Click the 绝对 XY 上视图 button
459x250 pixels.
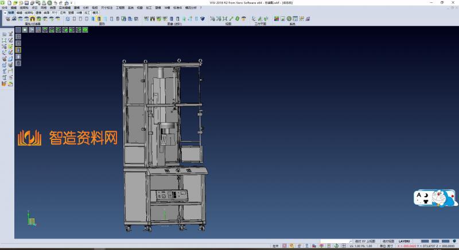[365, 241]
